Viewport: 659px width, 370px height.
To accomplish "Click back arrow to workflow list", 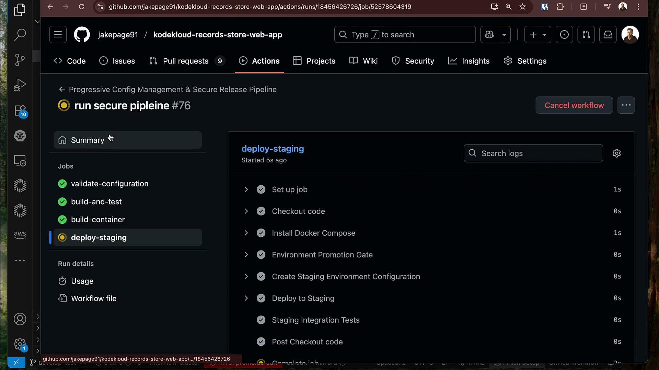I will coord(62,89).
